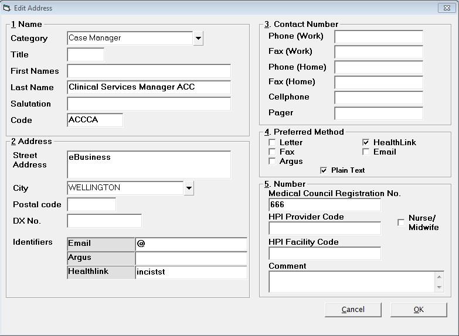Click the Phone (Work) input field
Image resolution: width=459 pixels, height=336 pixels.
pos(379,37)
